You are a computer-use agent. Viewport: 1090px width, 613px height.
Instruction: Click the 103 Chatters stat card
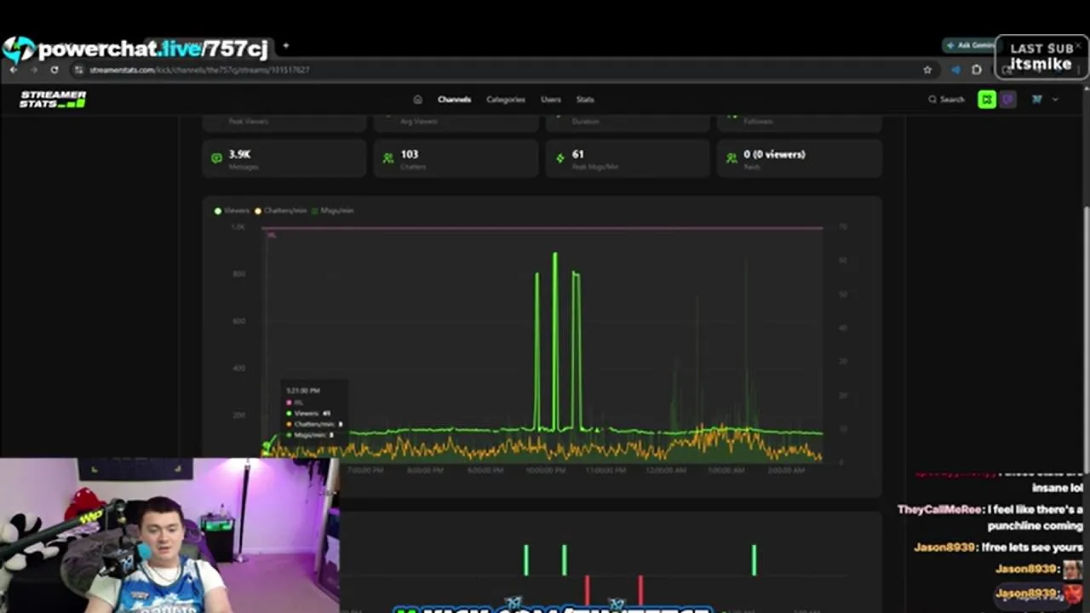[456, 159]
